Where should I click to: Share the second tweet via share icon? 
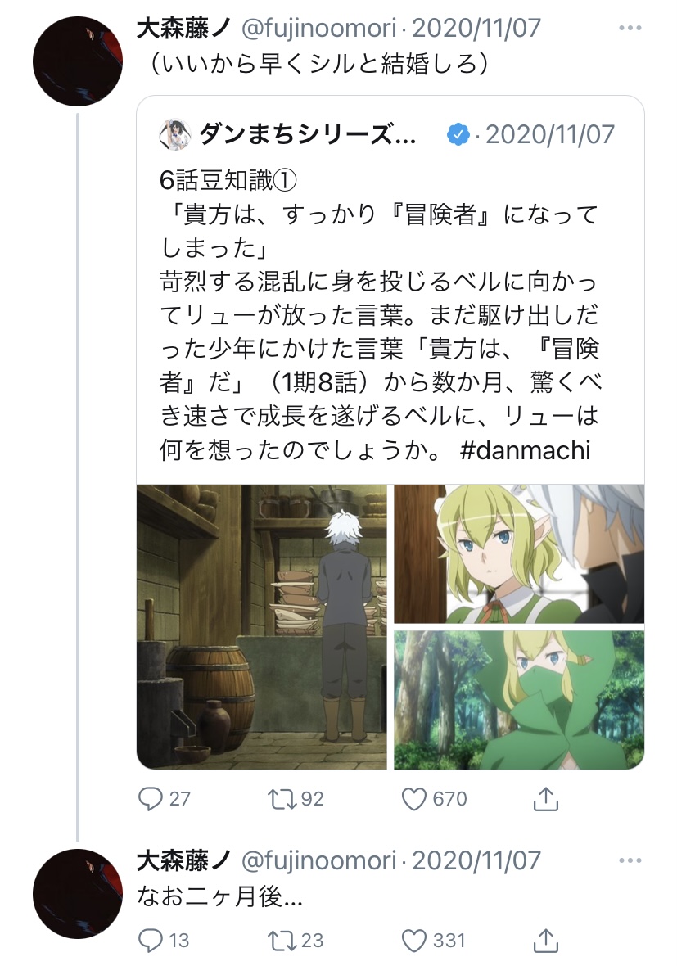tap(545, 940)
